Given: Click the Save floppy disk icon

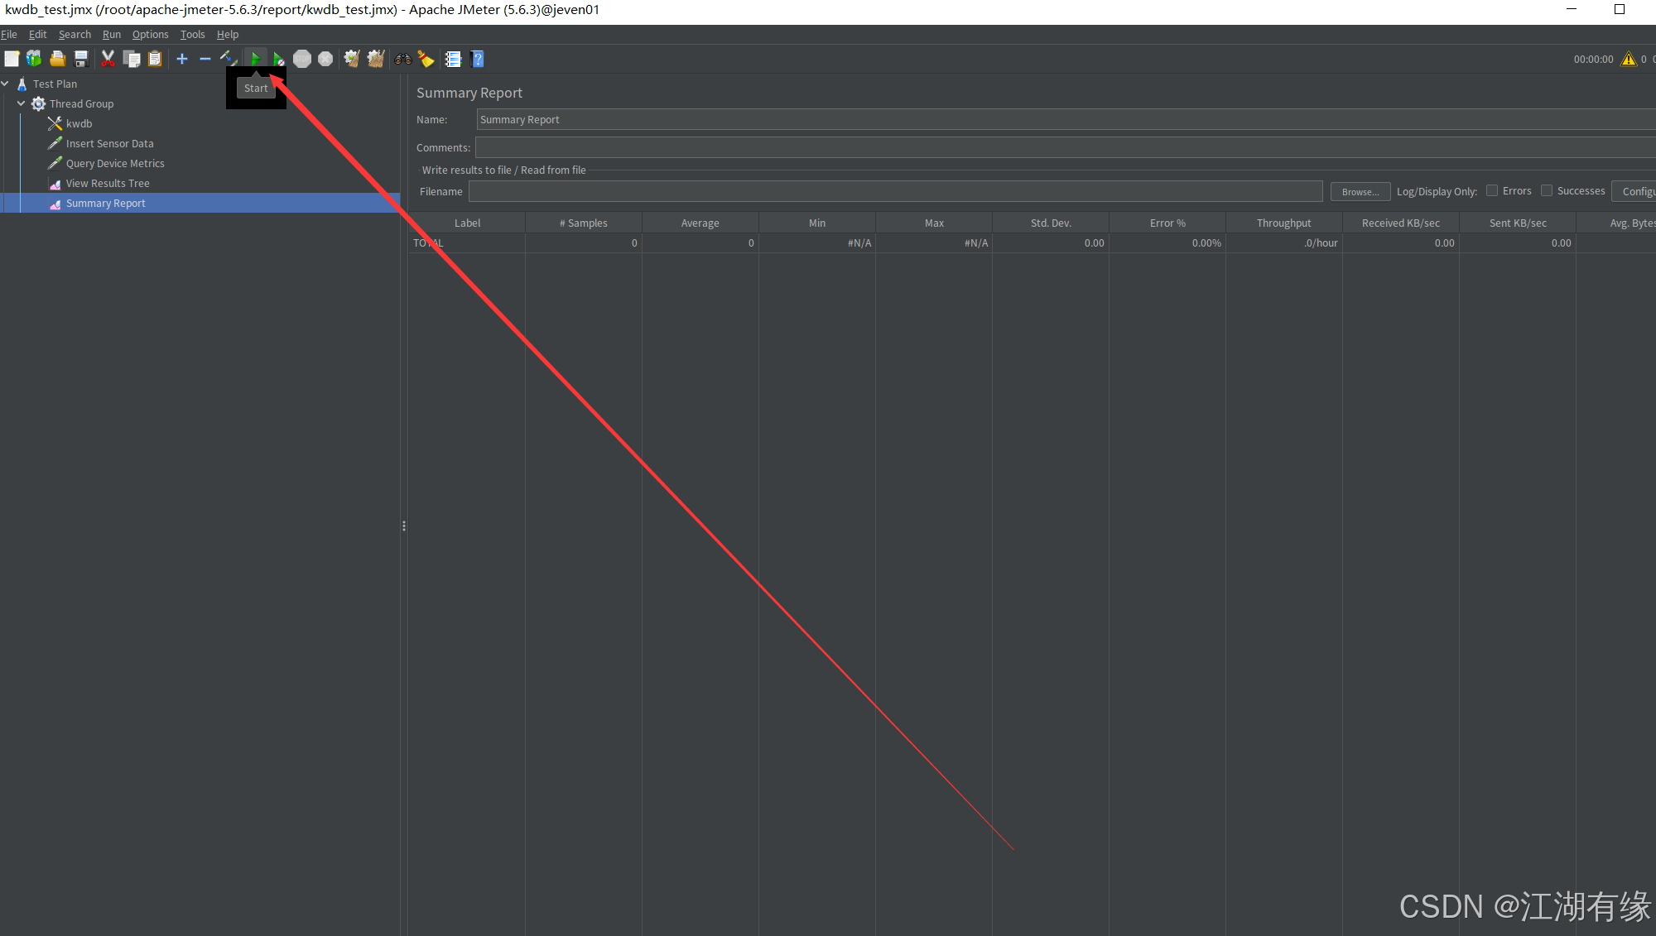Looking at the screenshot, I should click(x=81, y=59).
